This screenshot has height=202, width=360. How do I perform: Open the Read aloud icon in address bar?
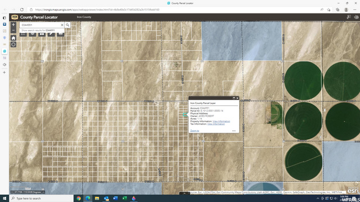(322, 10)
